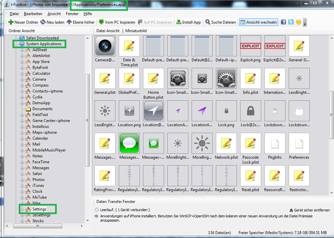
Task: Expand the Safari tree node
Action: 22,174
